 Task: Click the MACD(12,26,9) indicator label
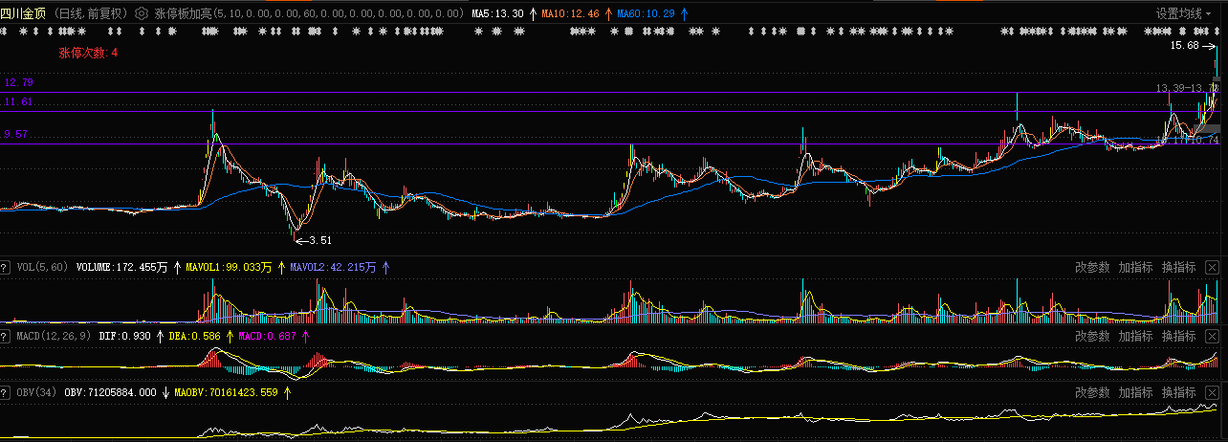(55, 337)
